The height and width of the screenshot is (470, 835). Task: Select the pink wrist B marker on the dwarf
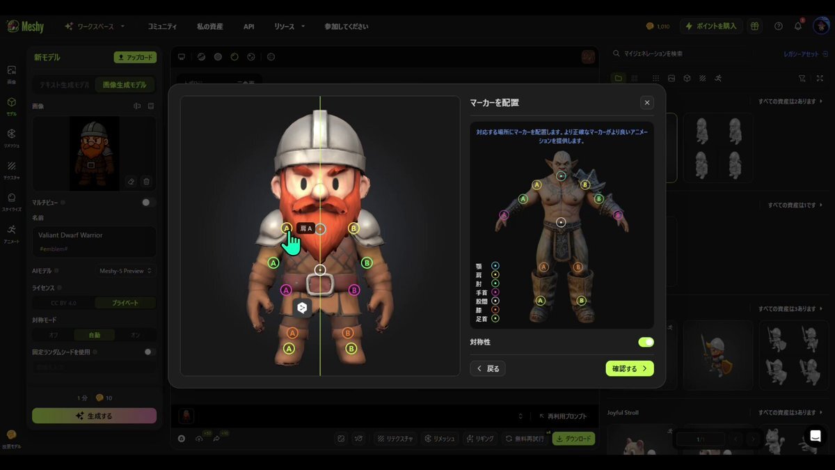pyautogui.click(x=353, y=290)
